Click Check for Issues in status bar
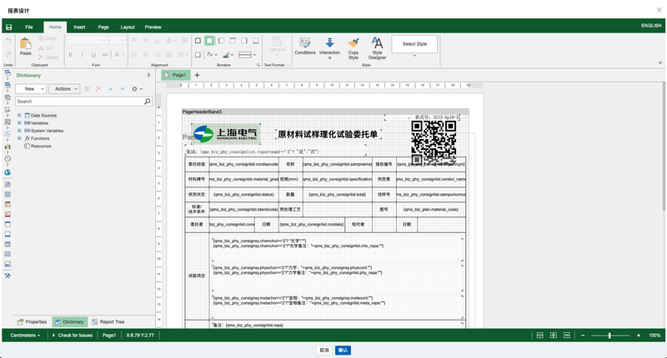 [73, 335]
